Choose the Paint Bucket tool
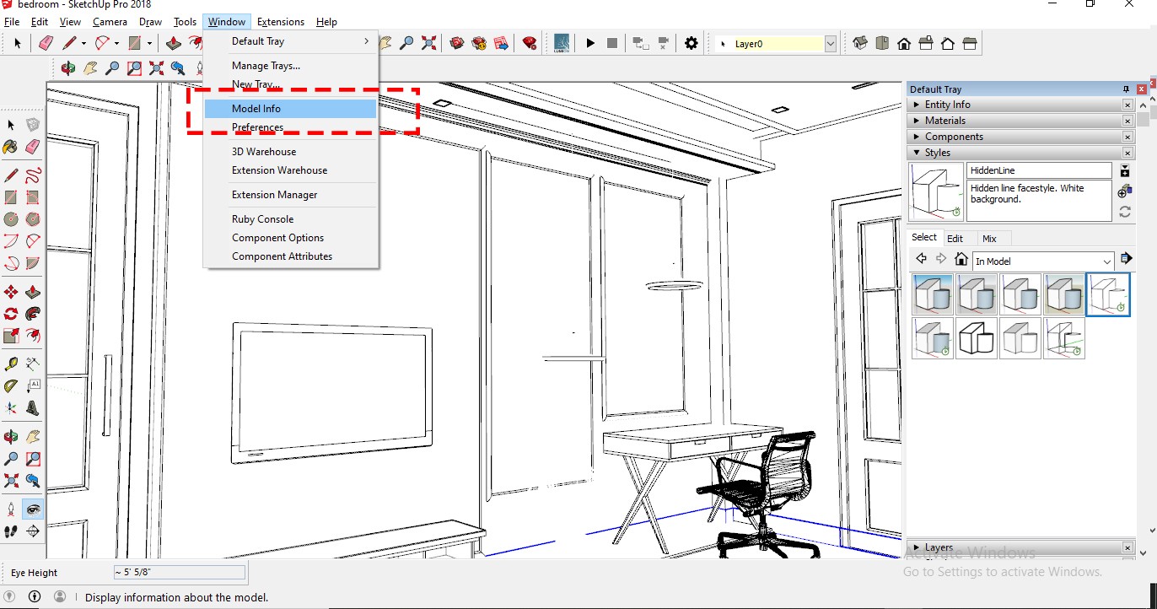Viewport: 1157px width, 609px height. tap(11, 147)
